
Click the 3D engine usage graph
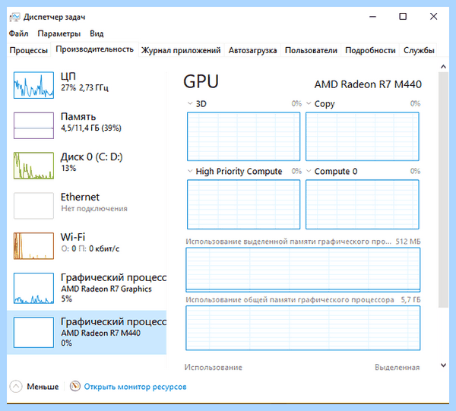[x=243, y=136]
